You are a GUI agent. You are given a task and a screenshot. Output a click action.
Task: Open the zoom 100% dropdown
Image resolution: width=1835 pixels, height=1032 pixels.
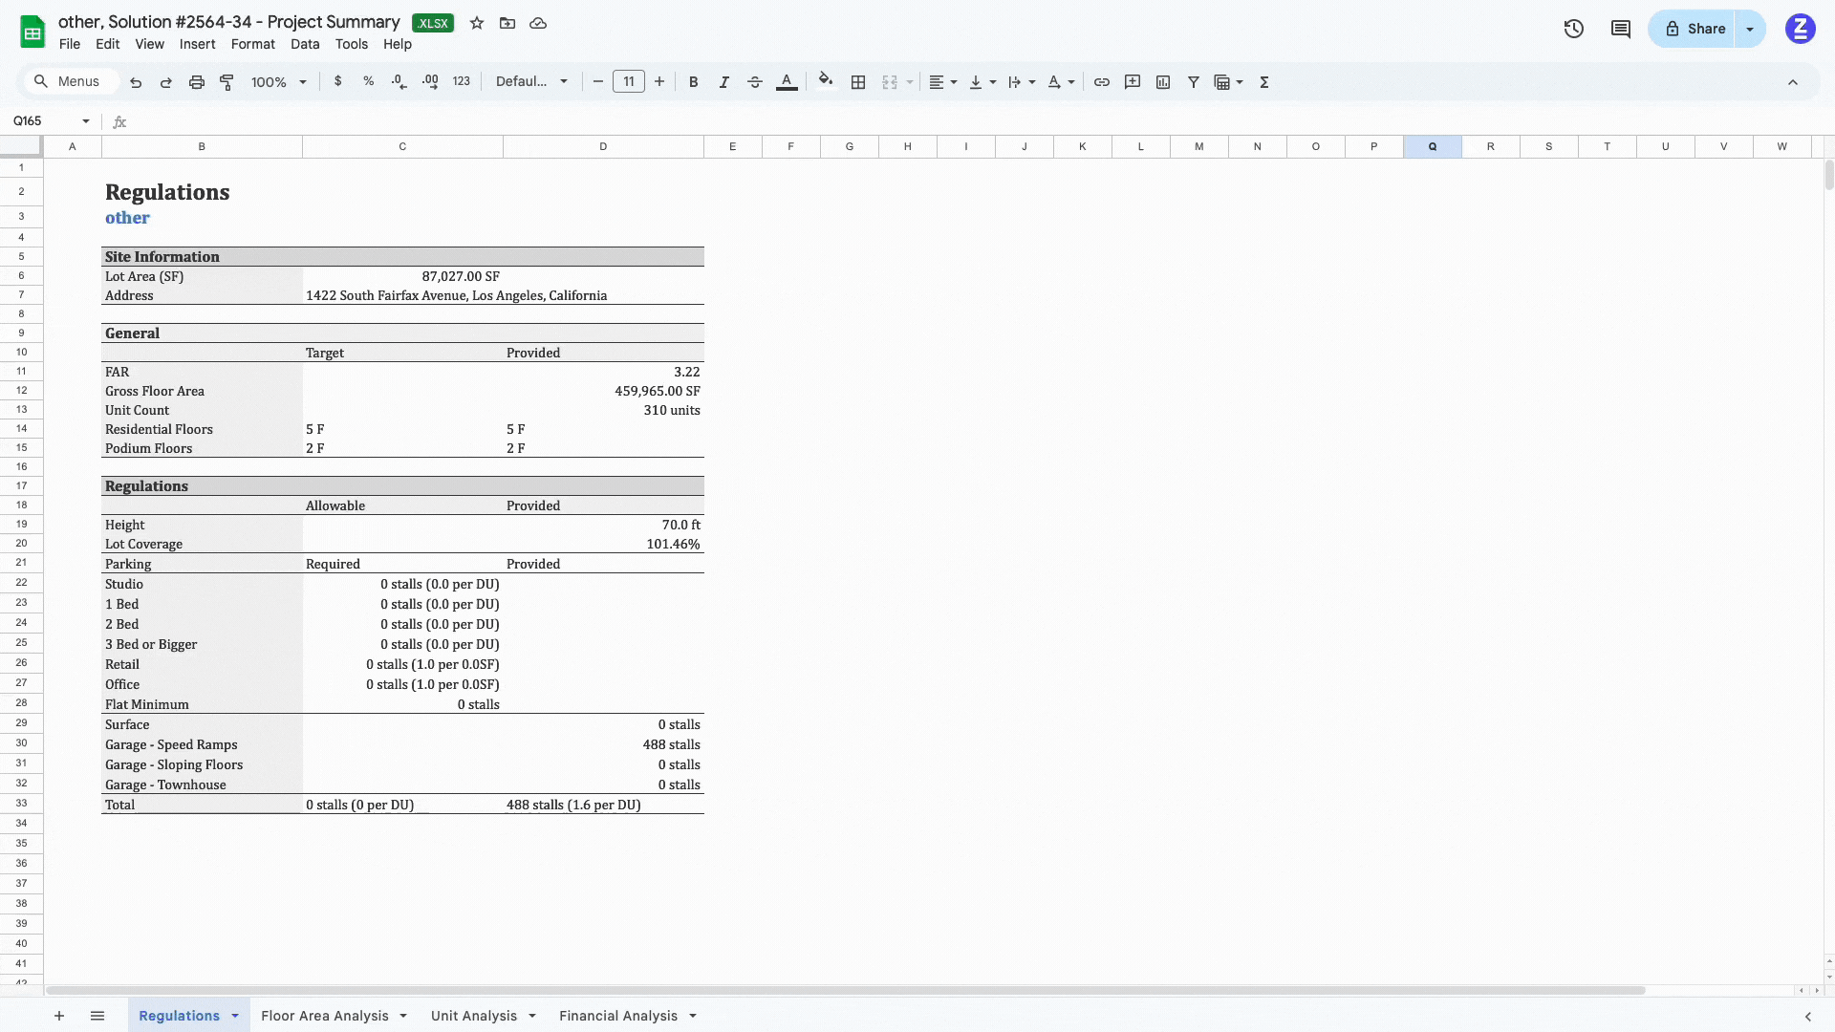click(x=278, y=82)
